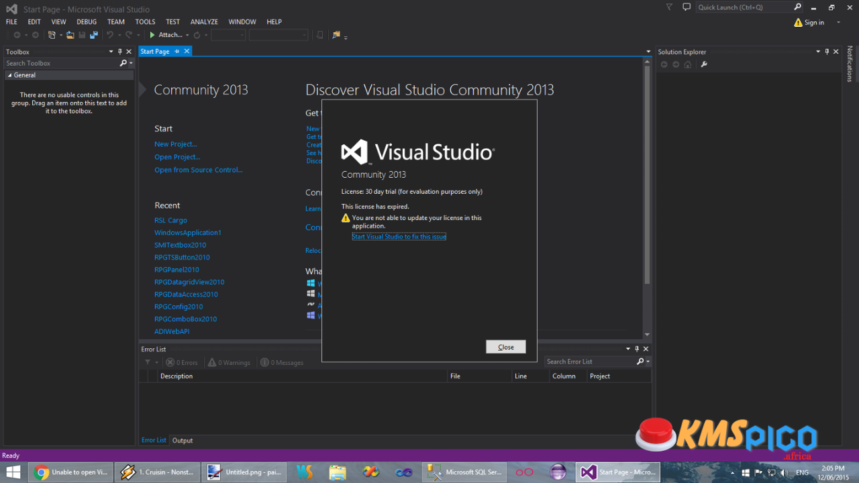
Task: Click Solution Explorer Forward arrow icon
Action: pos(676,64)
